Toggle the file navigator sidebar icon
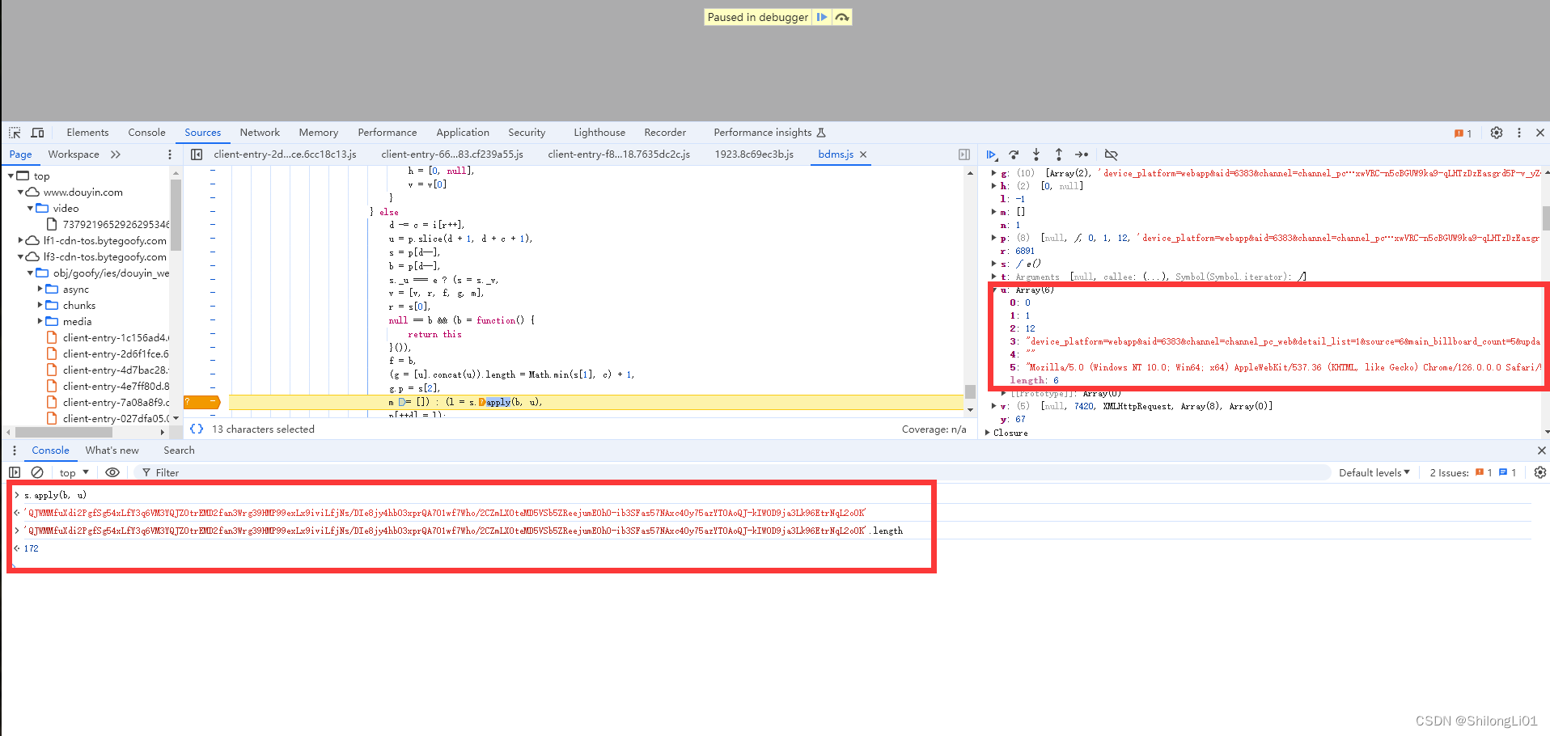Screen dimensions: 1550x736 click(197, 154)
